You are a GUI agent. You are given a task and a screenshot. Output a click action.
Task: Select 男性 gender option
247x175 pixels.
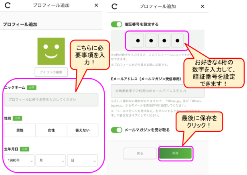coord(20,130)
